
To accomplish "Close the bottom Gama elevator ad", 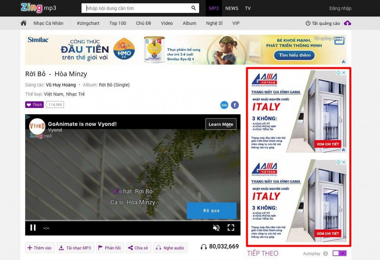I will point(344,162).
